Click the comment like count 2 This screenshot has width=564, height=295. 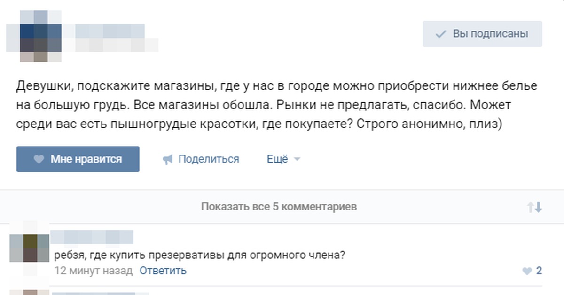(x=539, y=271)
